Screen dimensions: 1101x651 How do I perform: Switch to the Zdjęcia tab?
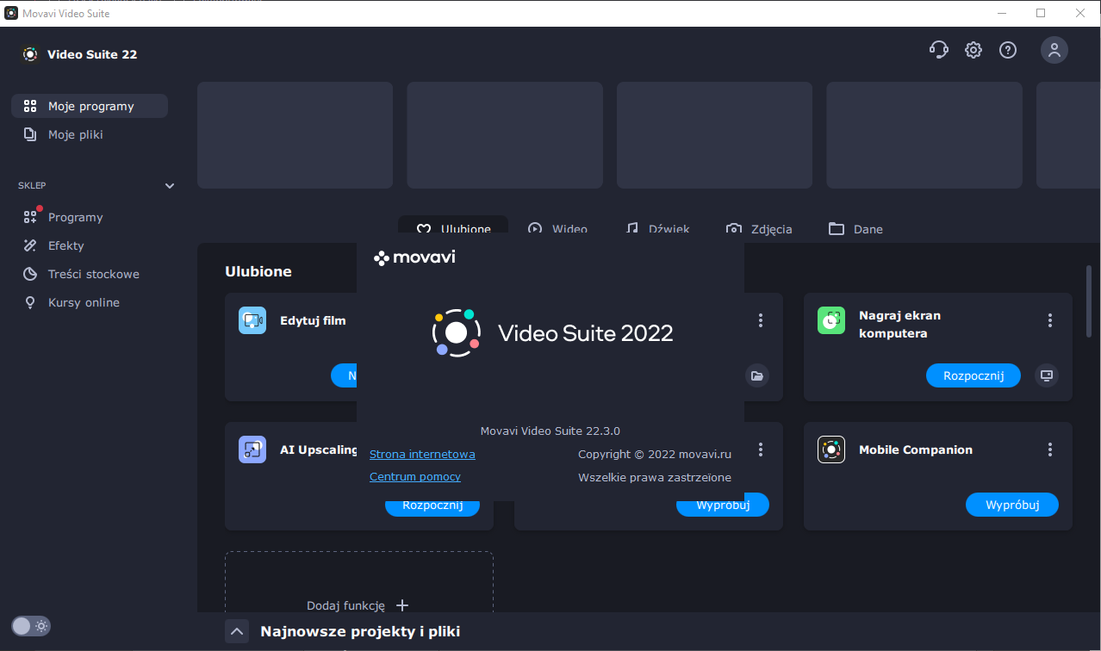click(x=759, y=229)
